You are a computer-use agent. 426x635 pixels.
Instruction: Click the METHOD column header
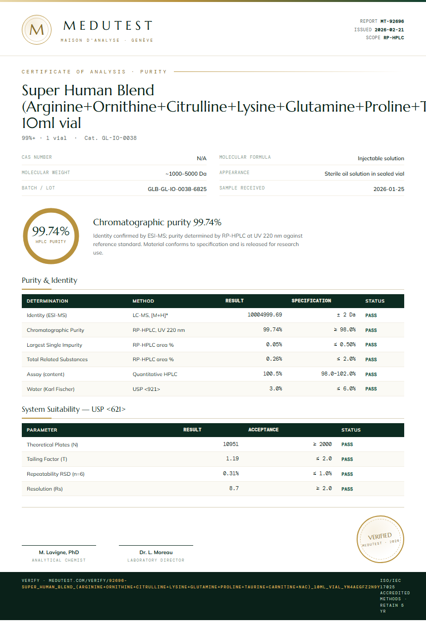[x=143, y=301]
